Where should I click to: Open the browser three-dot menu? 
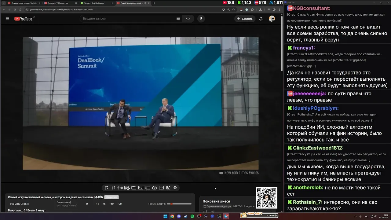tap(279, 9)
